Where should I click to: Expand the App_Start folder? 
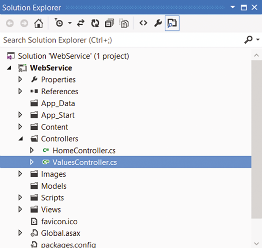[x=20, y=115]
